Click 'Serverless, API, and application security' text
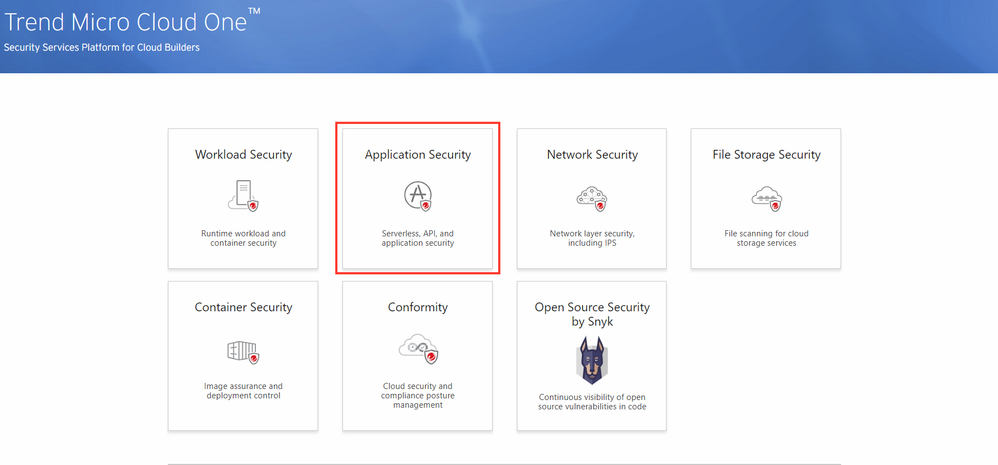This screenshot has width=998, height=465. [x=418, y=238]
